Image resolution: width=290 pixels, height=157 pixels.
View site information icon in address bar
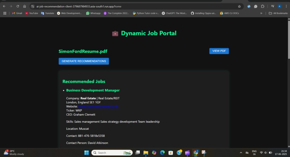pos(33,6)
